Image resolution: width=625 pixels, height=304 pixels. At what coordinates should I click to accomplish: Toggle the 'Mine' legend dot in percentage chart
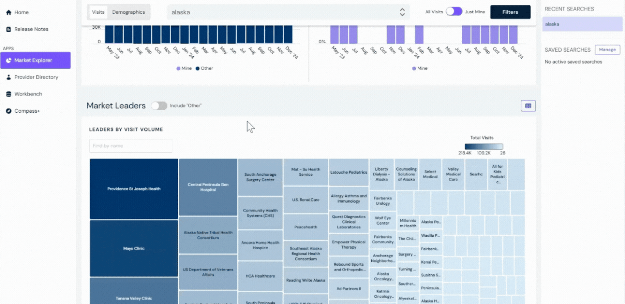coord(414,68)
